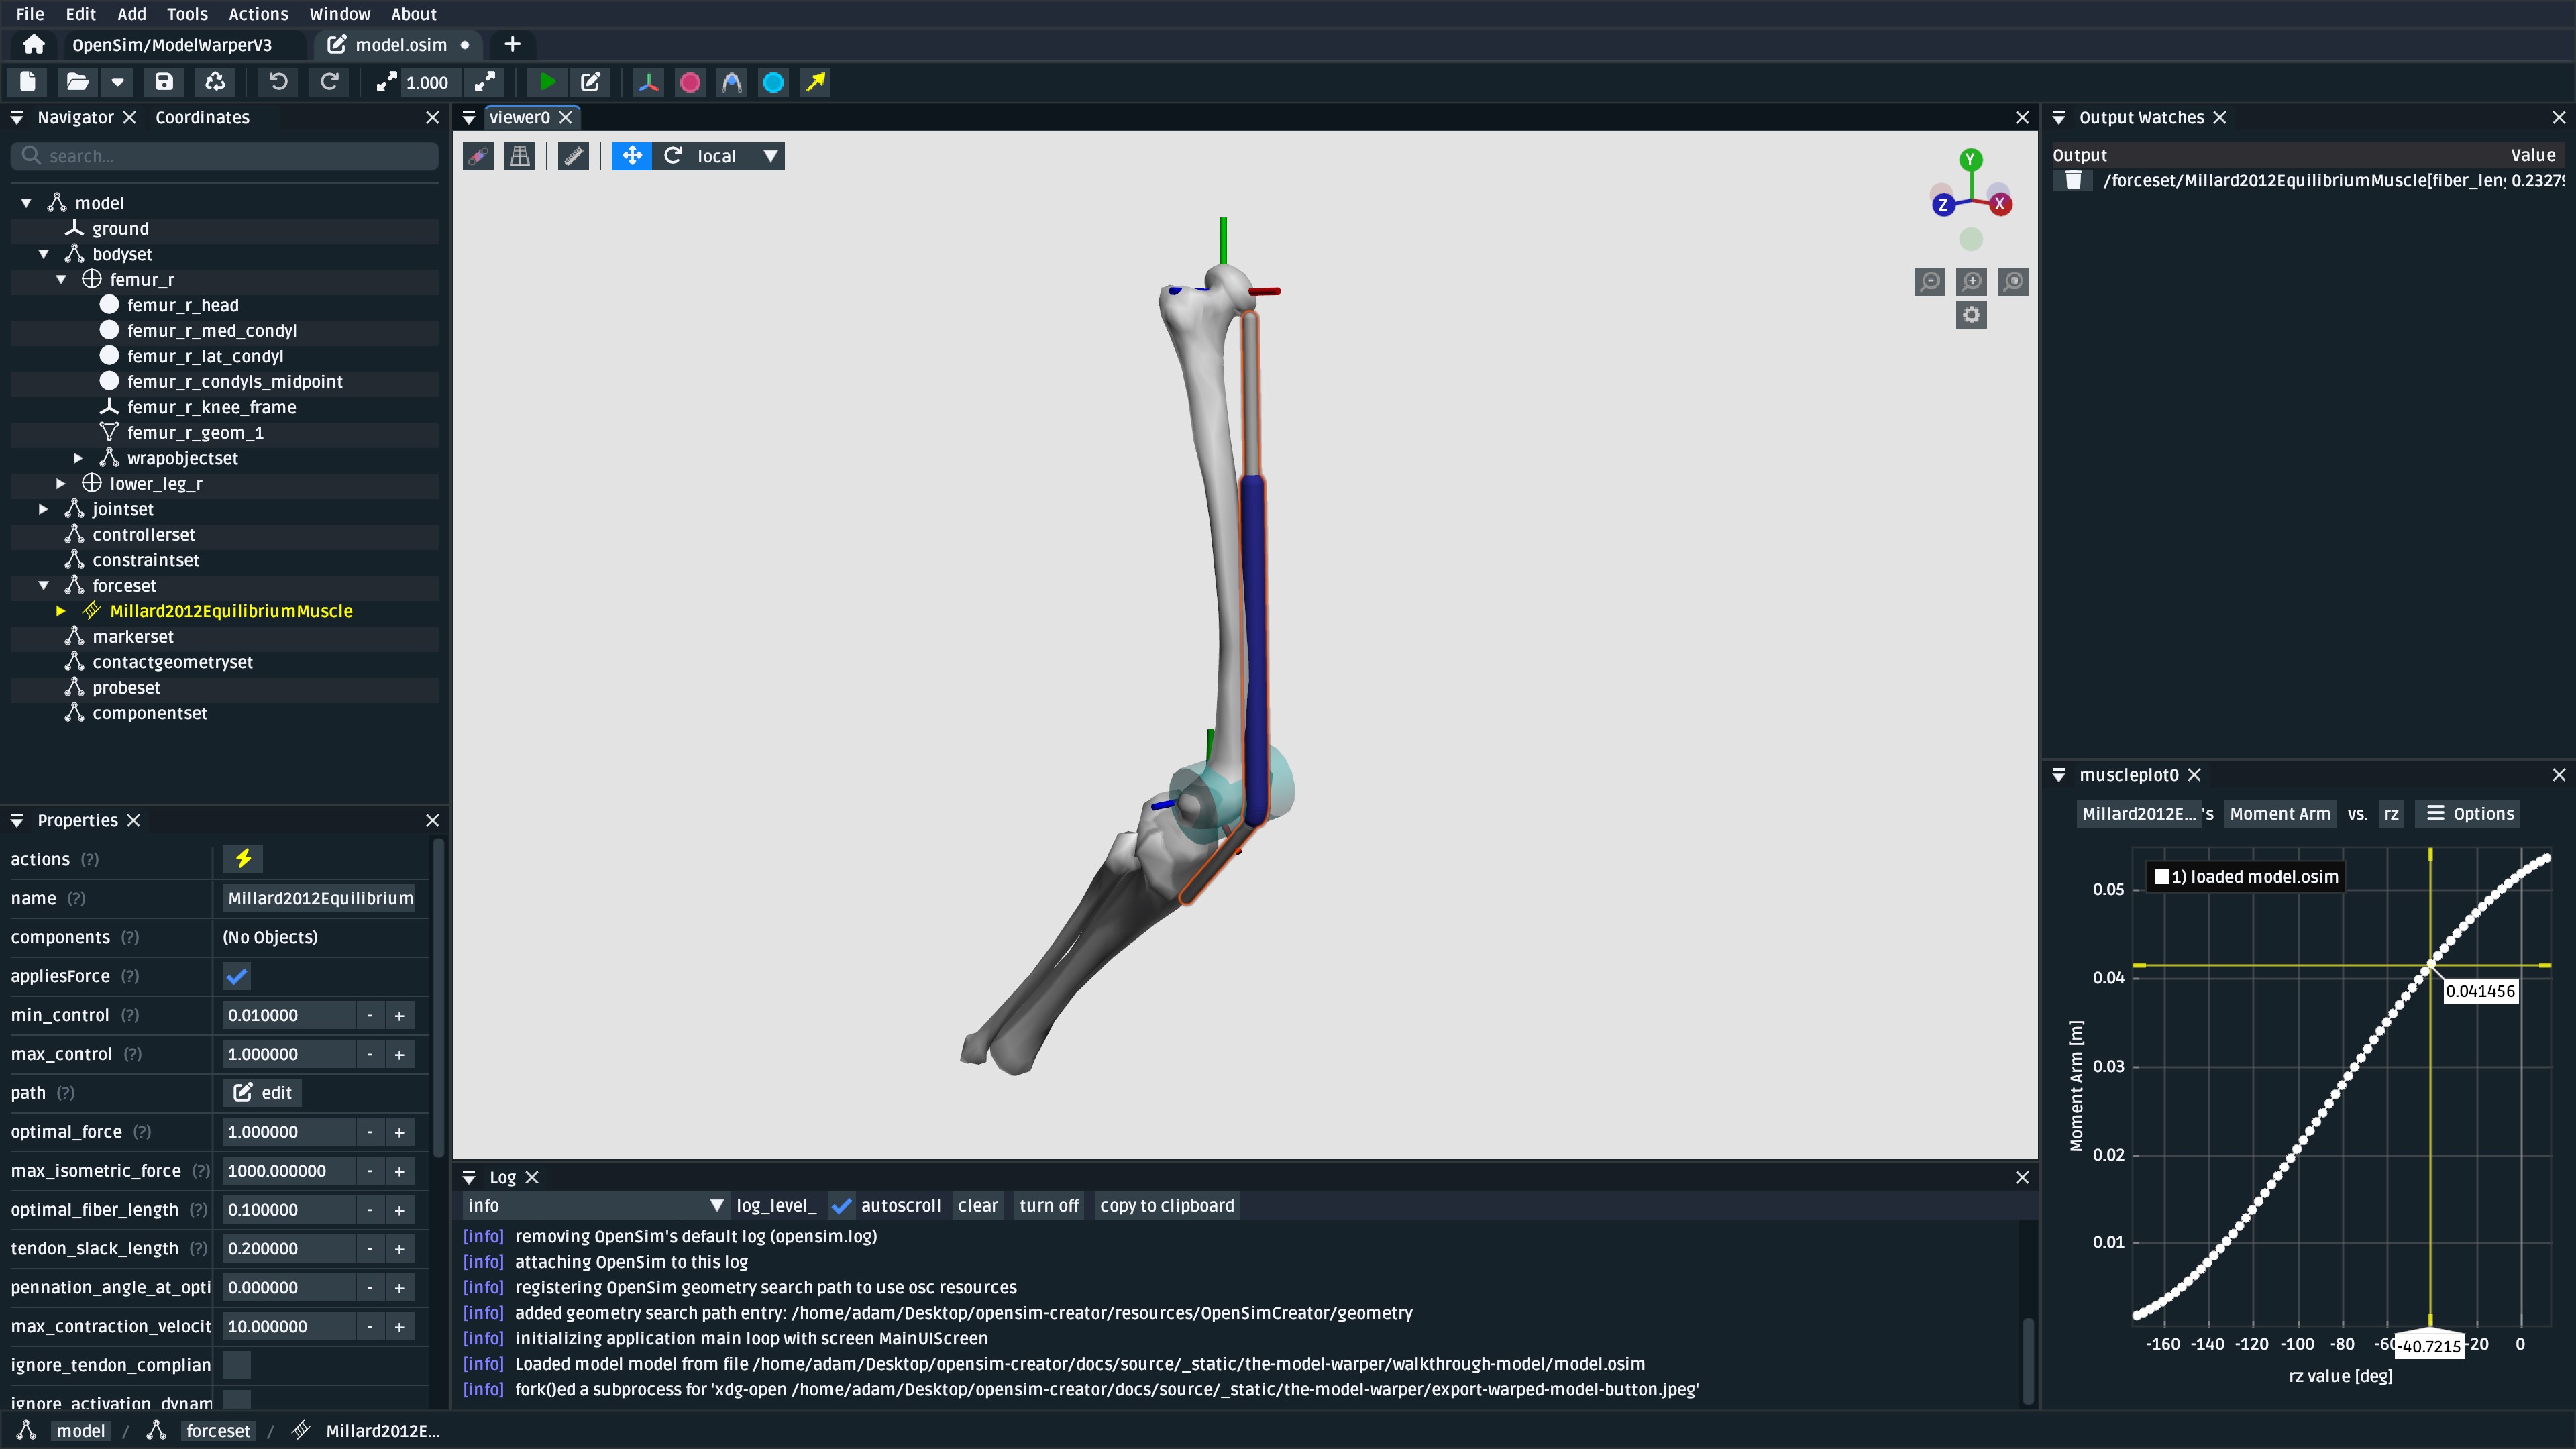Image resolution: width=2576 pixels, height=1449 pixels.
Task: Switch to OpenSim/ModelWarperV3 tab
Action: click(172, 44)
